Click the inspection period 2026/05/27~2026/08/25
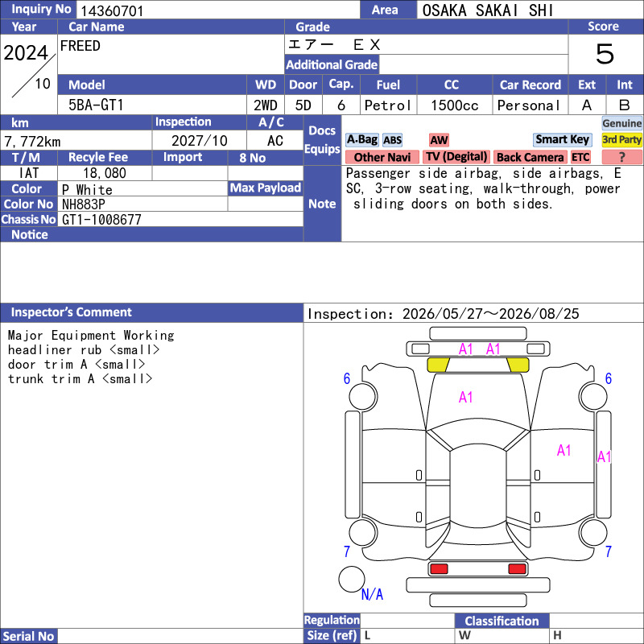 coord(490,314)
